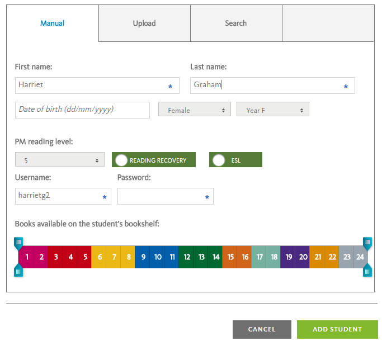Click the Cancel button

click(x=262, y=329)
